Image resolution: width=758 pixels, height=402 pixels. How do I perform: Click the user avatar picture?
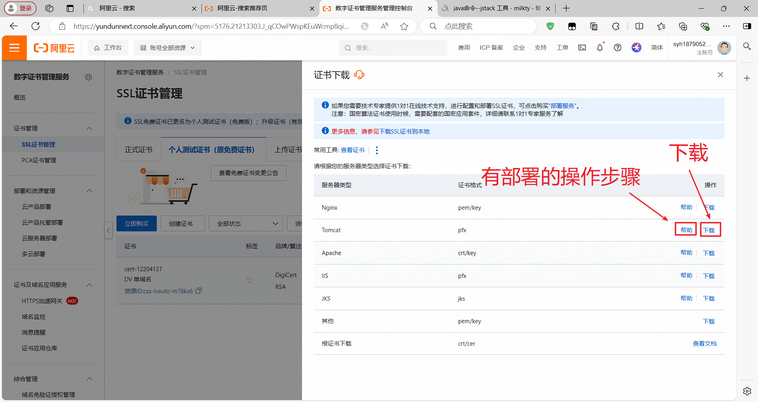click(x=724, y=48)
